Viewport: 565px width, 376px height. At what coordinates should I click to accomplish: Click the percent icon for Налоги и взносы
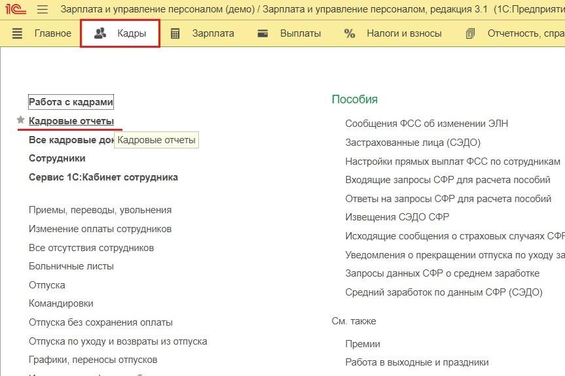350,33
